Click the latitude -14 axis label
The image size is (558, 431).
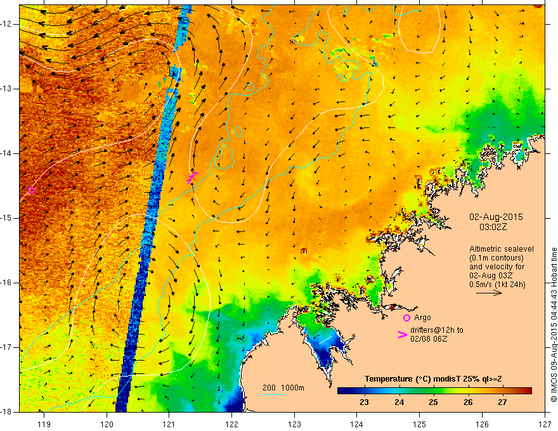[x=6, y=153]
